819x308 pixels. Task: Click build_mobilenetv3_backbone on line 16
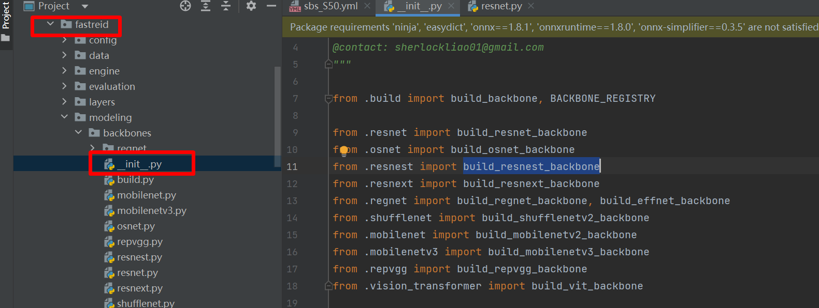(x=569, y=252)
